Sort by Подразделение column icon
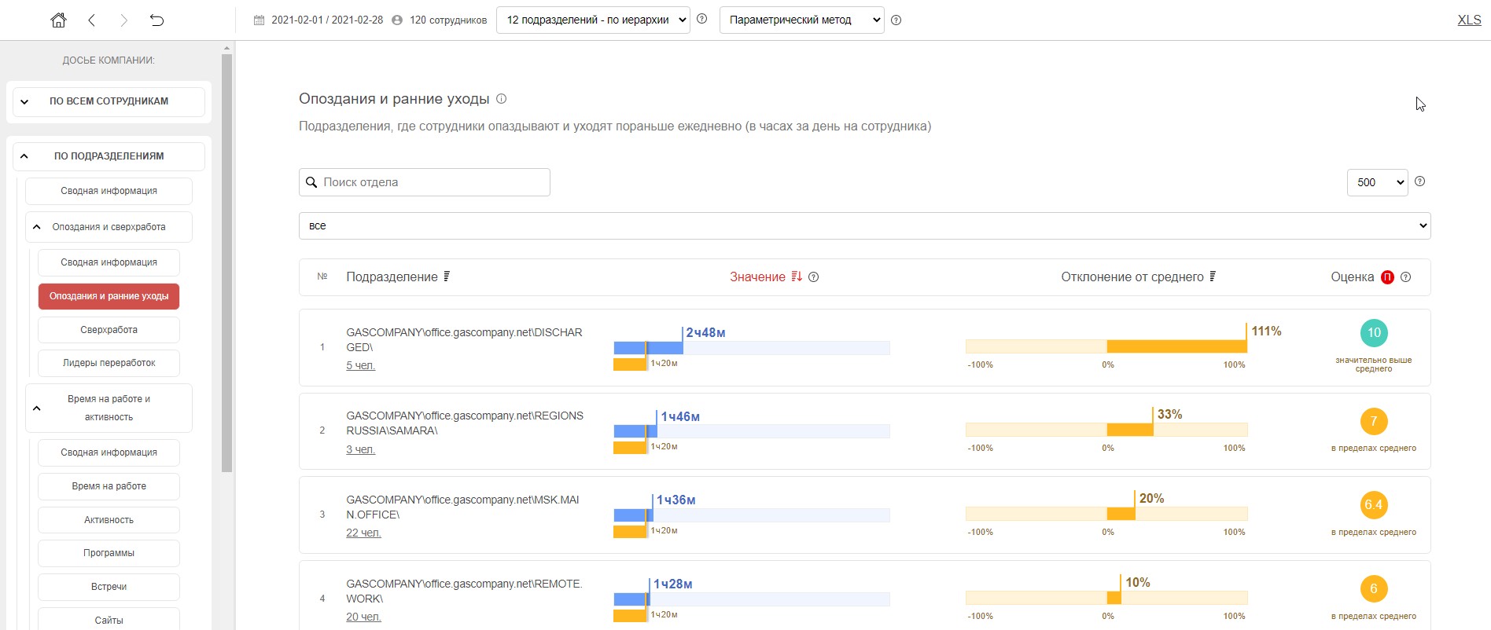Viewport: 1491px width, 630px height. [x=447, y=277]
